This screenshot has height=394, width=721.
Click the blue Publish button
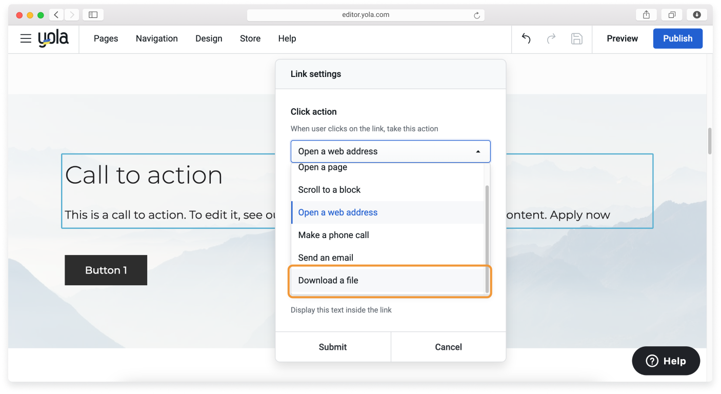[x=677, y=38]
